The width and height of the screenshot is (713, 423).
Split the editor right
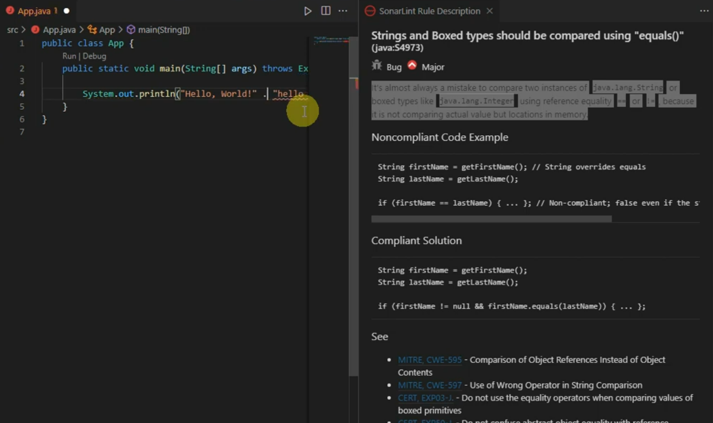325,11
